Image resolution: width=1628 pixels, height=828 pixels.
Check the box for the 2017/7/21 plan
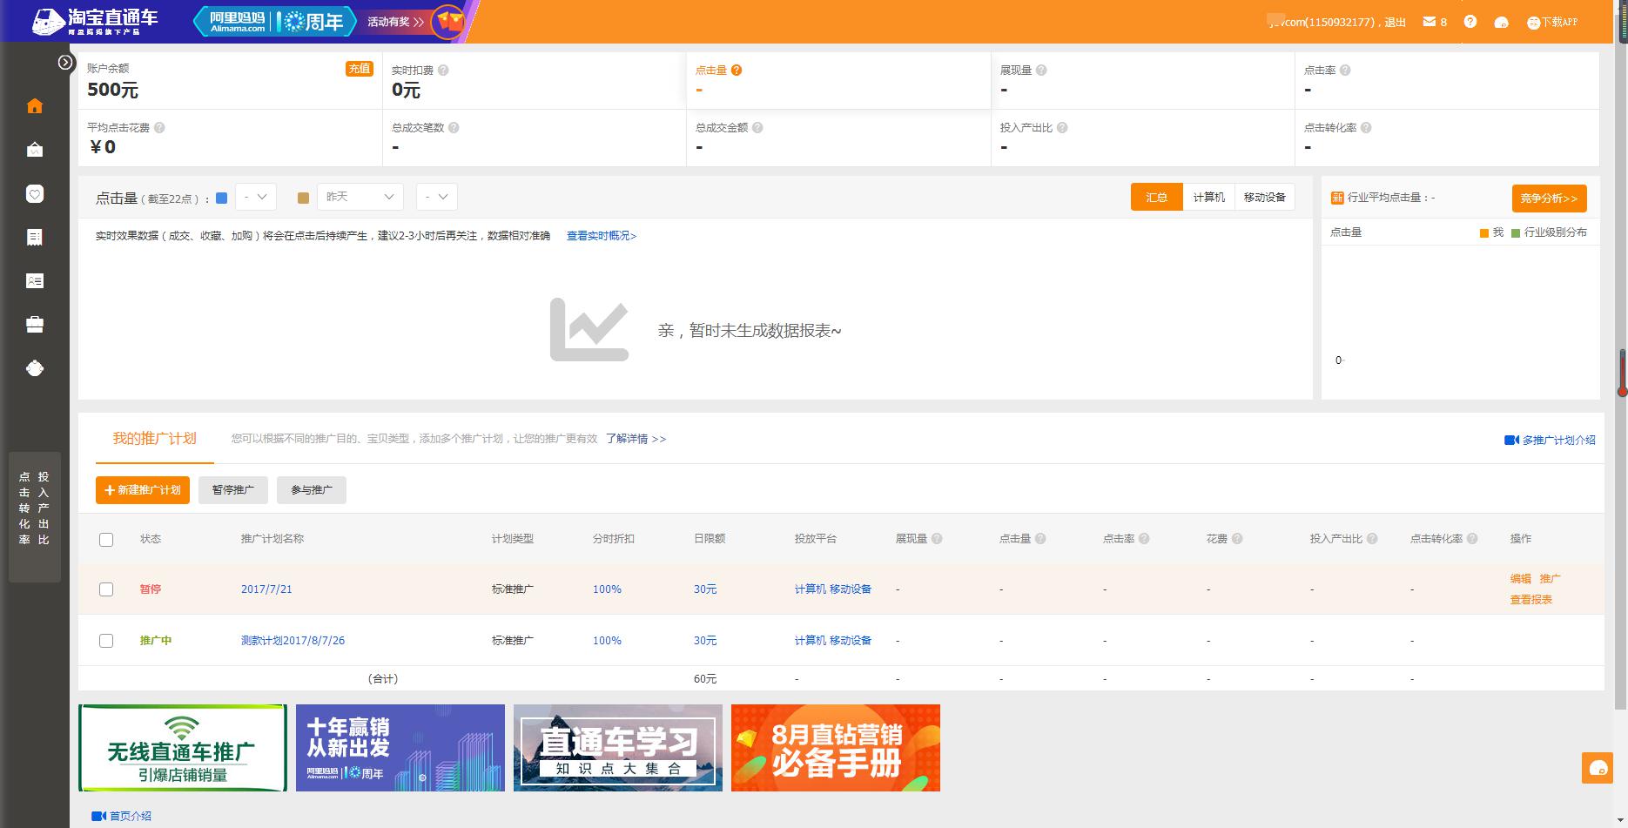tap(106, 589)
